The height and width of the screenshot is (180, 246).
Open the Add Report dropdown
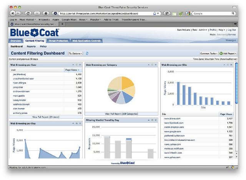point(228,53)
